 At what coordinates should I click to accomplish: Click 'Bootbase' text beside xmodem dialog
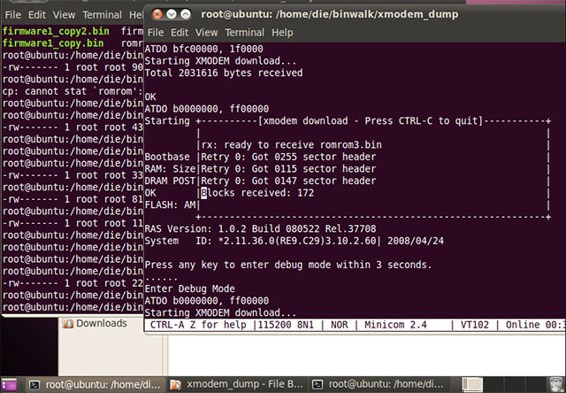[167, 157]
